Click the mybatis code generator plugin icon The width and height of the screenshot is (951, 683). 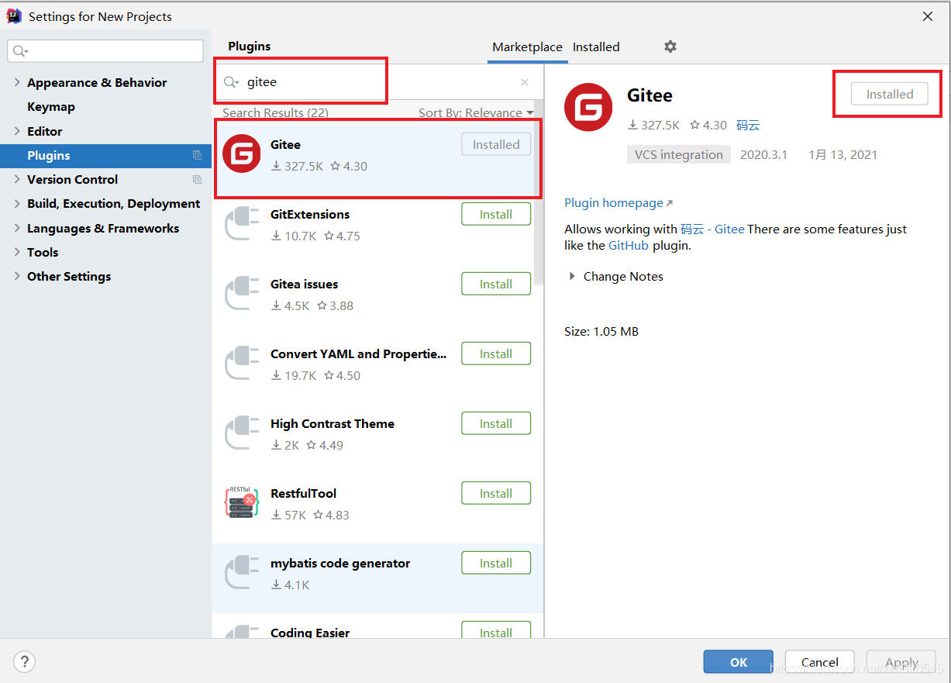click(241, 573)
